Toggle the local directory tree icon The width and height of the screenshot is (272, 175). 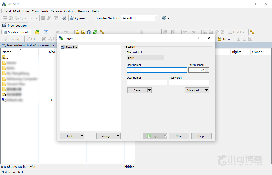(x=102, y=32)
